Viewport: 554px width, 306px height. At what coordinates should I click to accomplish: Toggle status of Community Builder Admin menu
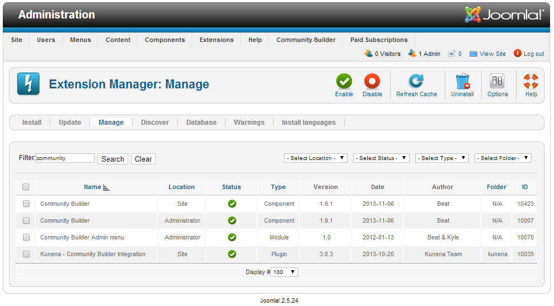click(x=232, y=237)
